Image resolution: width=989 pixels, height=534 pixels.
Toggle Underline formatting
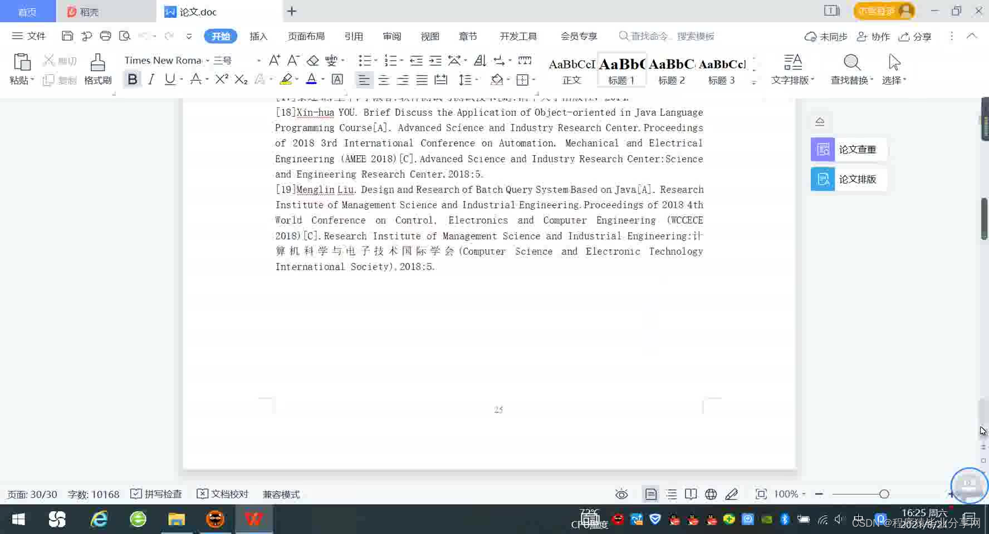click(170, 80)
